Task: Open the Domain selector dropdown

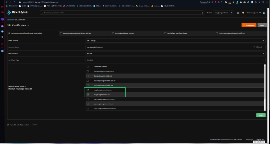Action: pyautogui.click(x=224, y=13)
